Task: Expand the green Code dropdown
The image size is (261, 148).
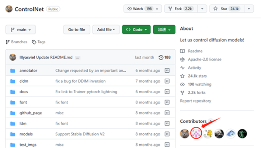Action: tap(136, 29)
